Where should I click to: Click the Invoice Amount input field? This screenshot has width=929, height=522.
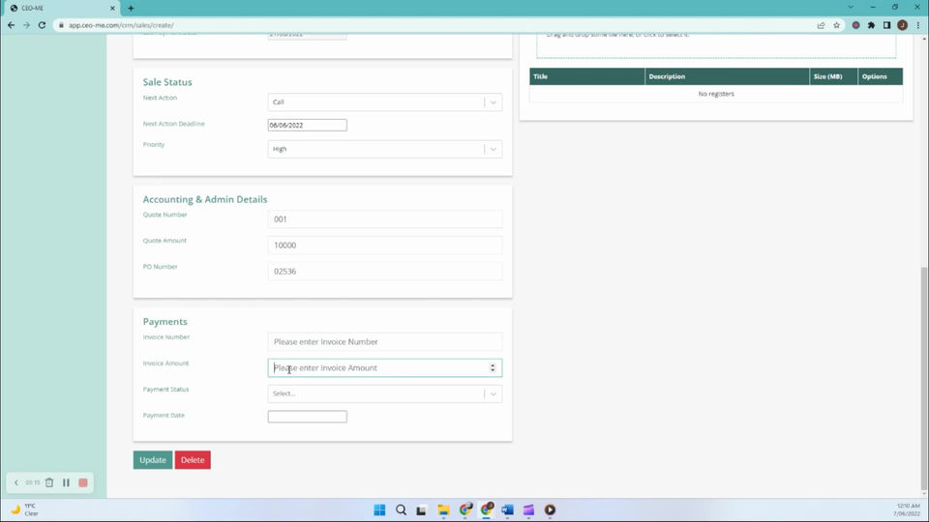pos(384,367)
